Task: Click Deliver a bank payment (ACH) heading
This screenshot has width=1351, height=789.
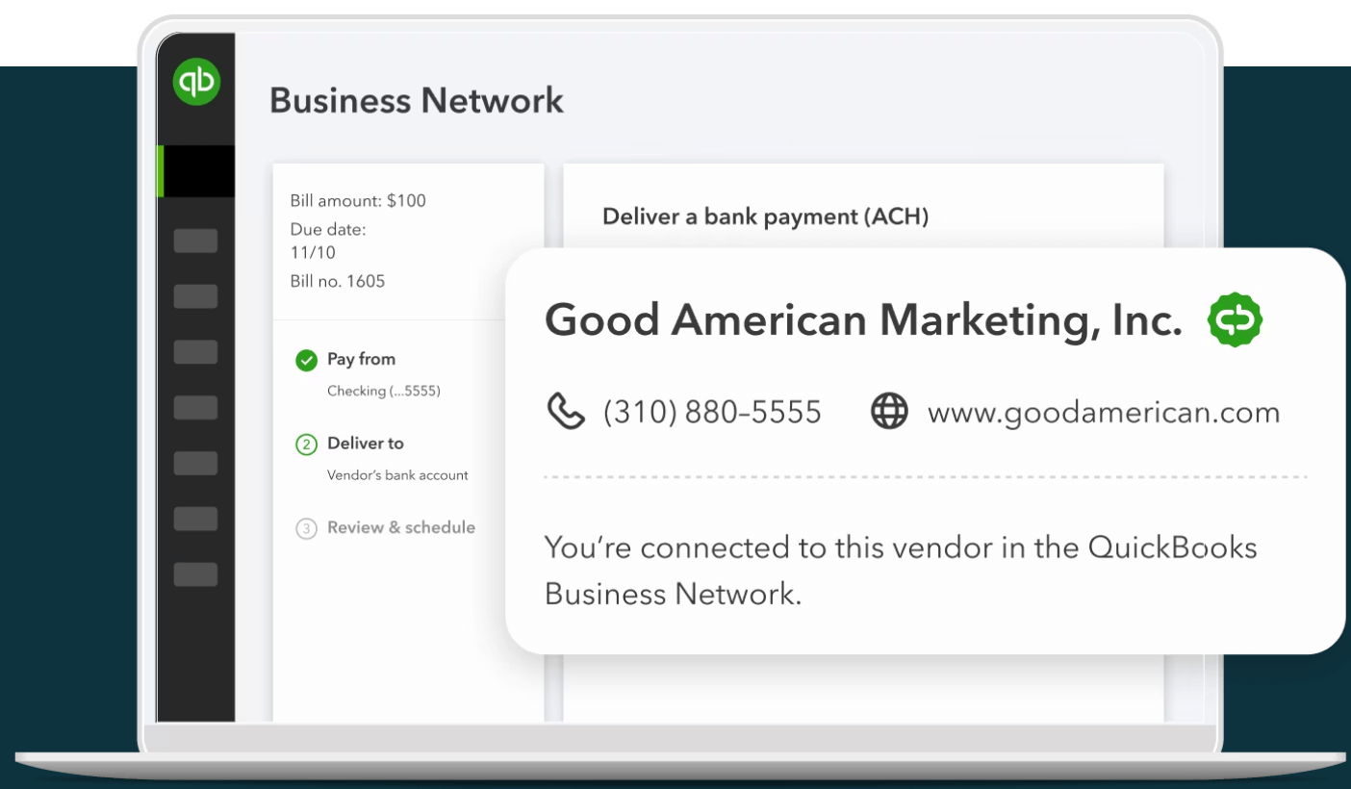Action: click(765, 217)
